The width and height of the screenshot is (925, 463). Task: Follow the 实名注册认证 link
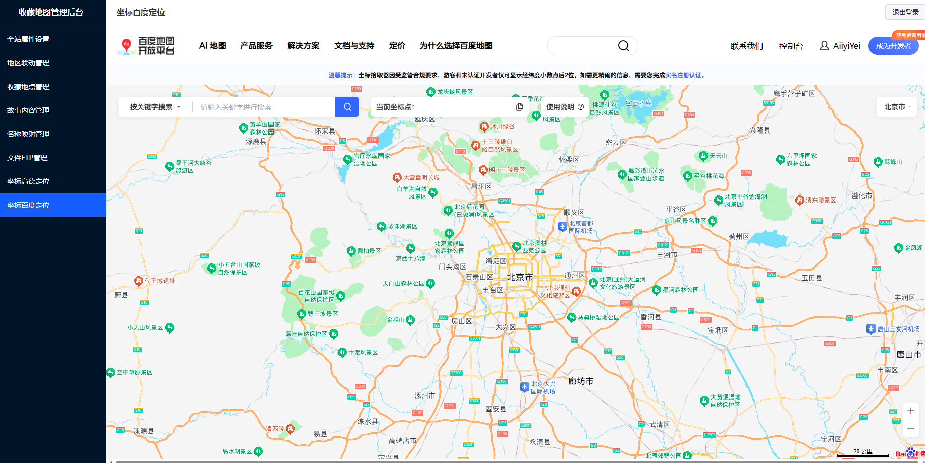click(x=683, y=75)
